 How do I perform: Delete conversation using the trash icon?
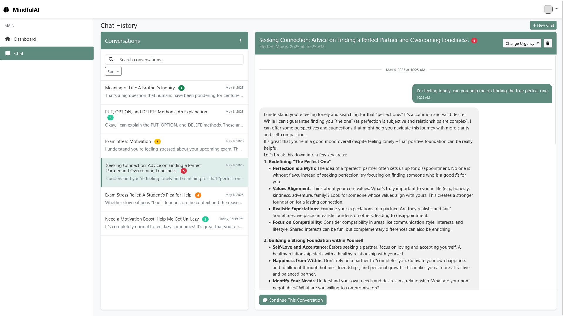[x=547, y=43]
